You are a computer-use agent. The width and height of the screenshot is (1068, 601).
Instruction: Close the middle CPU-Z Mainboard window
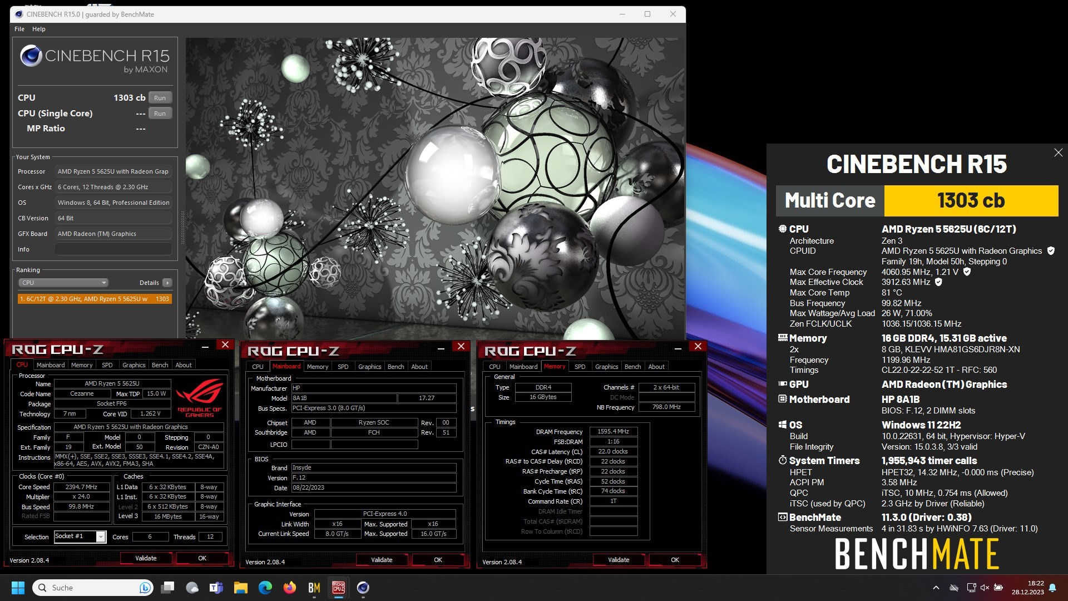click(461, 346)
